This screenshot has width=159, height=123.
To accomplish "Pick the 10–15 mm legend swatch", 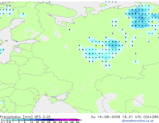I will pos(33,120).
